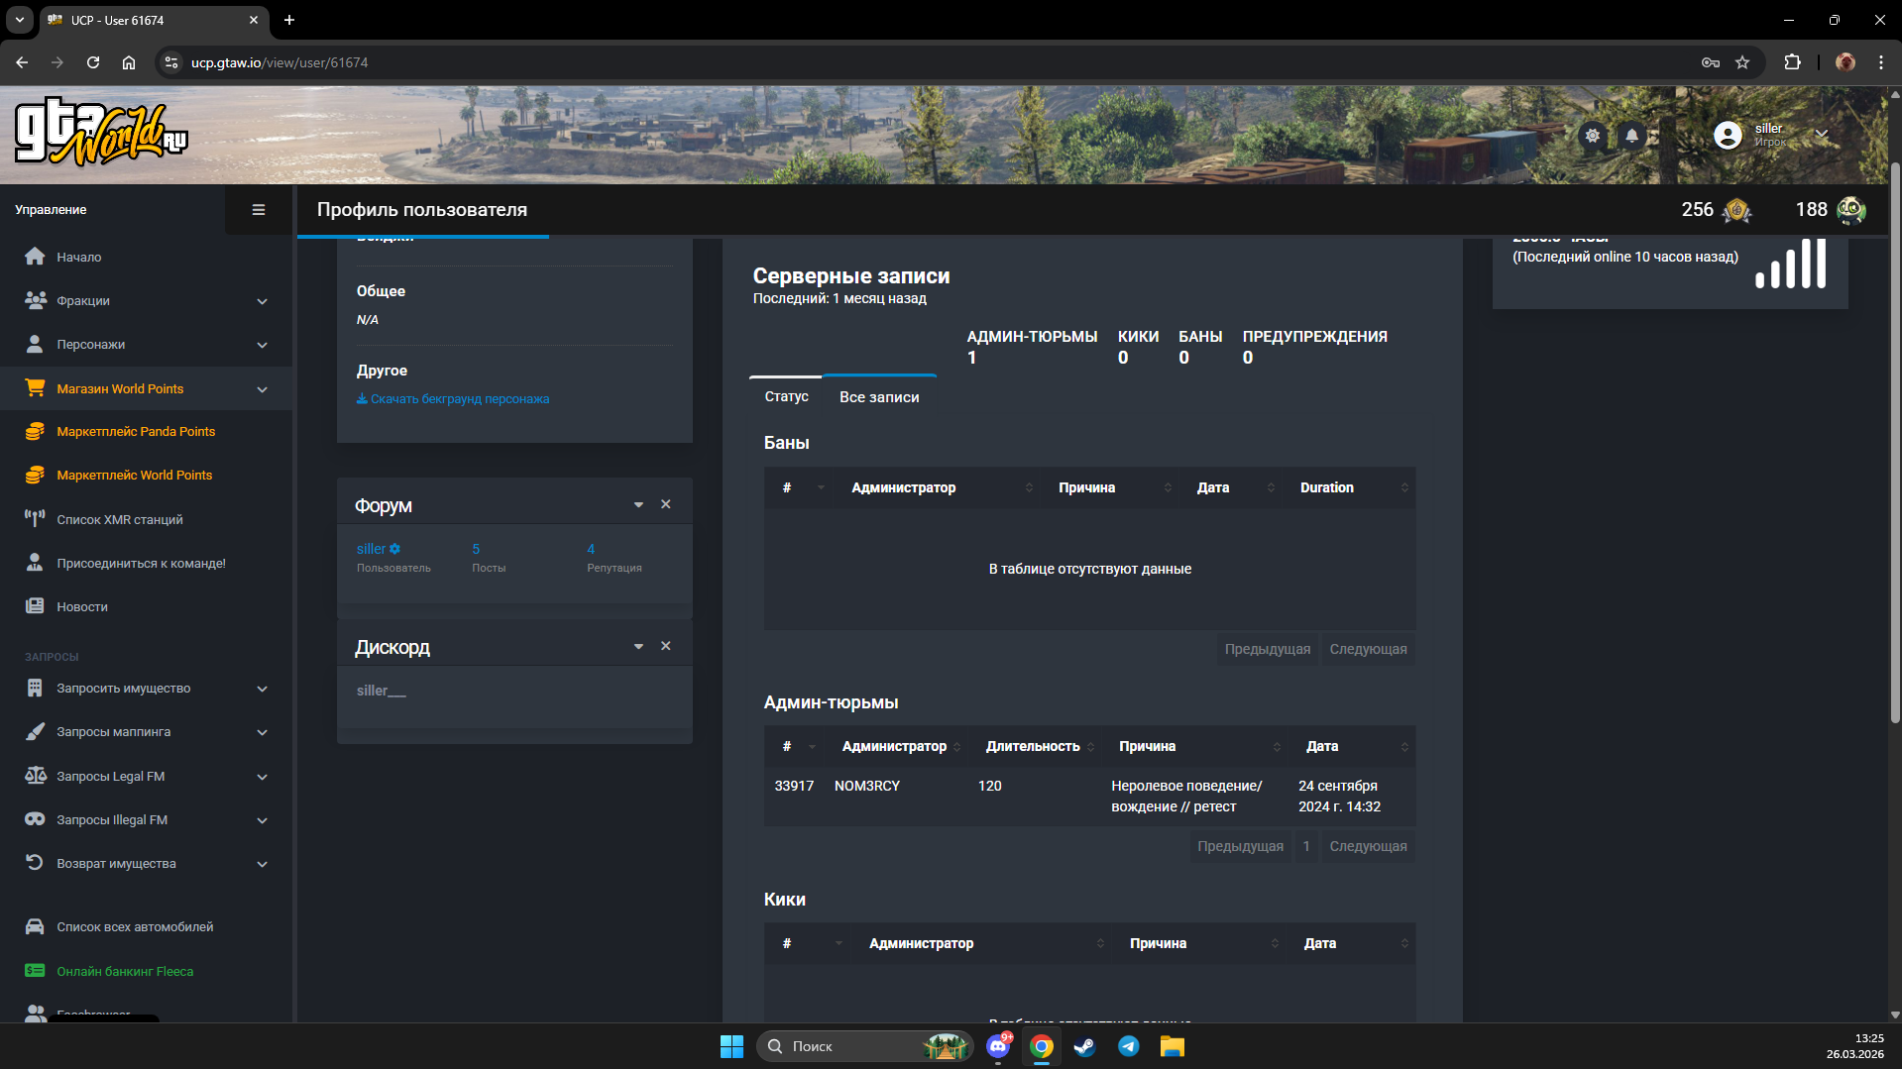
Task: Expand the Возврат имущества submenu
Action: pyautogui.click(x=263, y=864)
